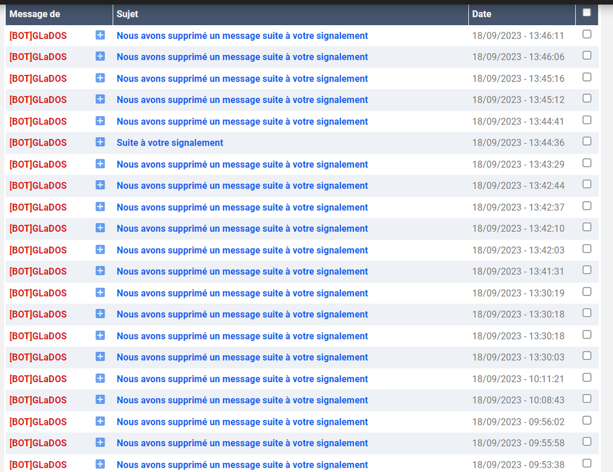The image size is (613, 472).
Task: Click the date text '18/09/2023 - 13:30:03'
Action: click(x=518, y=357)
